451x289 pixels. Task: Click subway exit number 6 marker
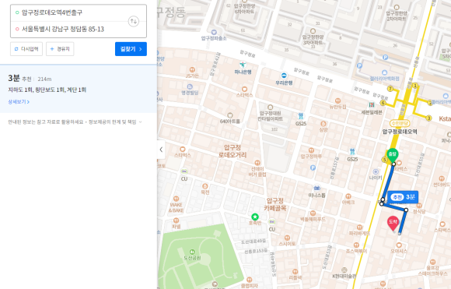click(383, 103)
